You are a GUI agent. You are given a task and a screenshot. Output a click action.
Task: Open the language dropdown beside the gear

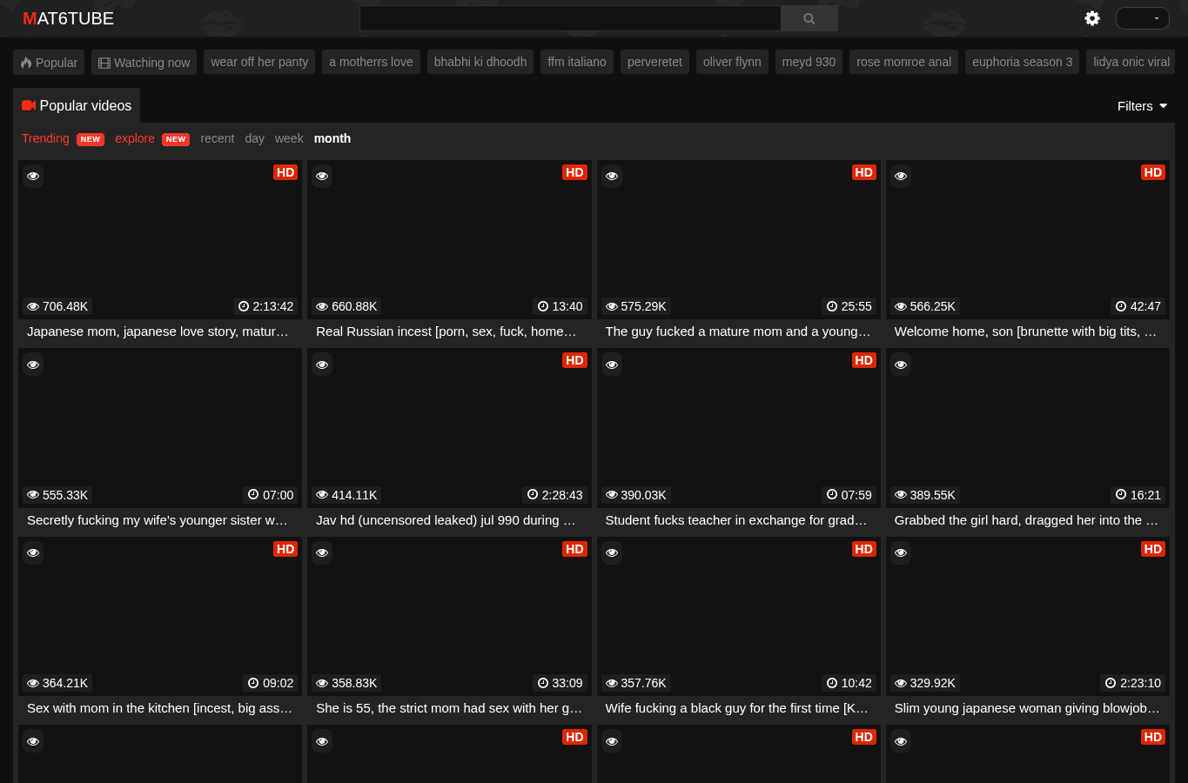pos(1142,18)
